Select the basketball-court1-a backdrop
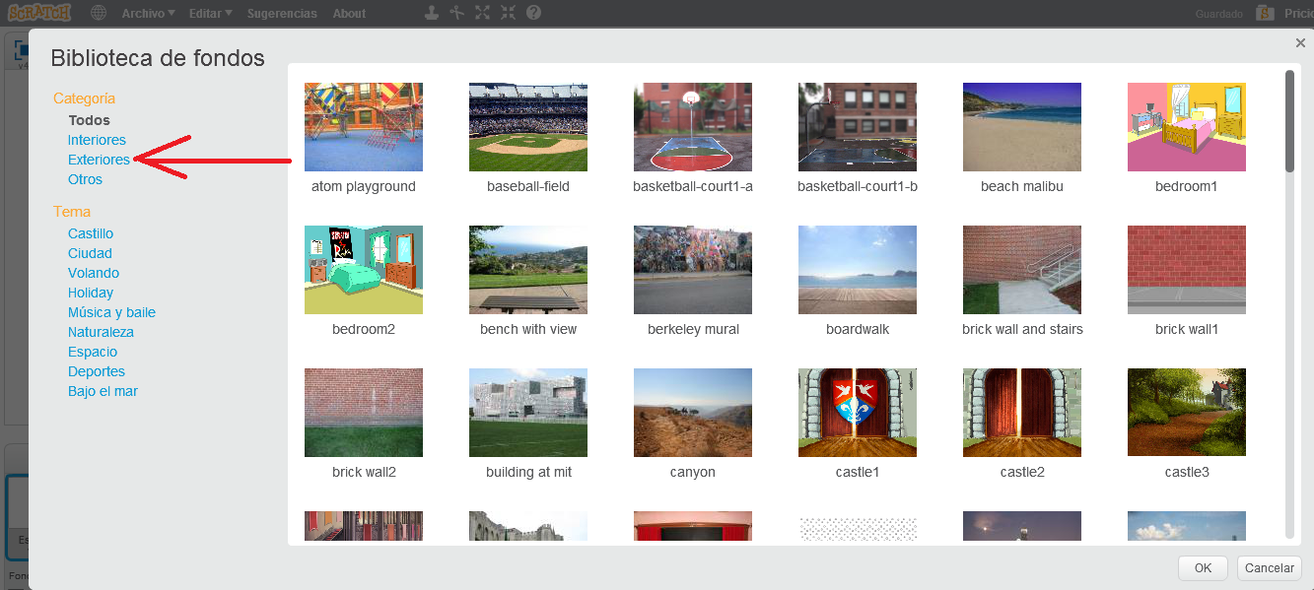Screen dimensions: 1314x590 (693, 127)
